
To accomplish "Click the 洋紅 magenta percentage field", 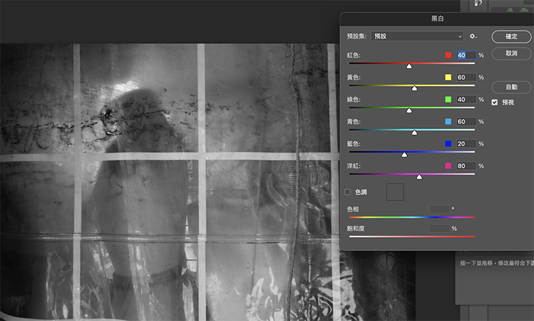I will point(465,165).
